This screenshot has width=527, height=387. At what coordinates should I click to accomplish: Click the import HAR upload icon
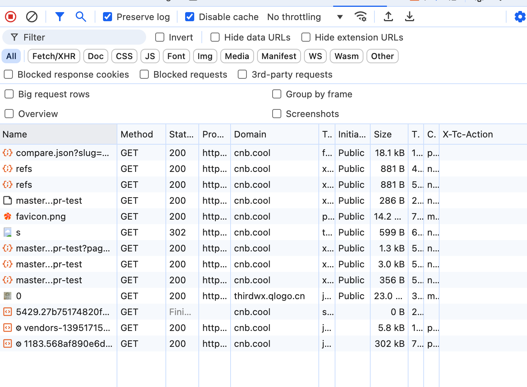click(x=388, y=17)
